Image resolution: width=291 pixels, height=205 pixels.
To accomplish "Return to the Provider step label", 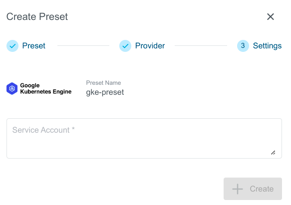I will click(x=150, y=46).
